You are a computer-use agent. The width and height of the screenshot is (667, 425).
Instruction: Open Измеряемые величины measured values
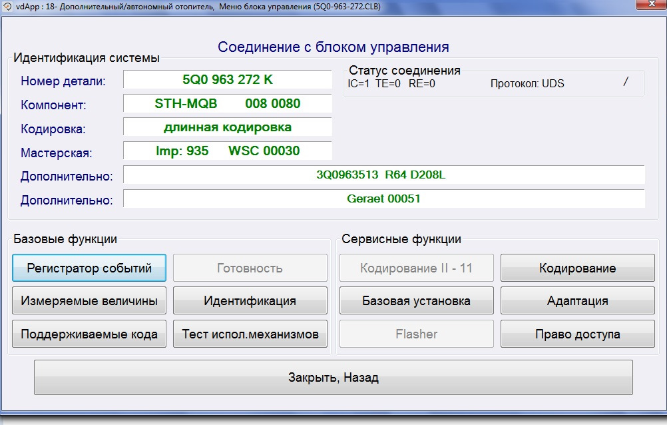click(89, 300)
